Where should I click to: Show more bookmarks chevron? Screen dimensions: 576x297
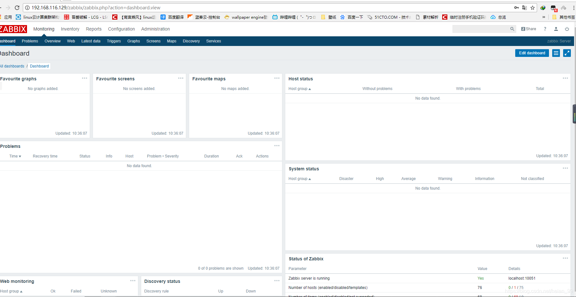point(544,17)
